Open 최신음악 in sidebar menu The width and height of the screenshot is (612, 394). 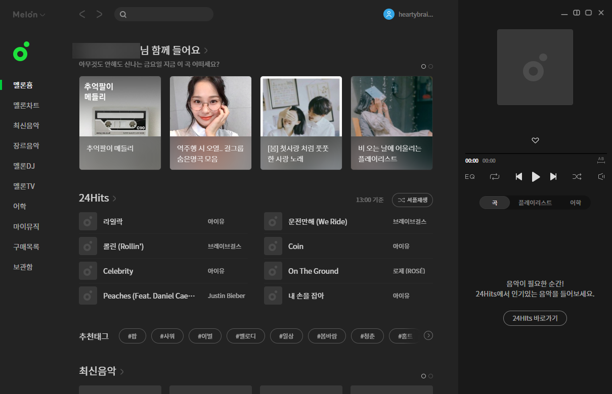pyautogui.click(x=26, y=125)
